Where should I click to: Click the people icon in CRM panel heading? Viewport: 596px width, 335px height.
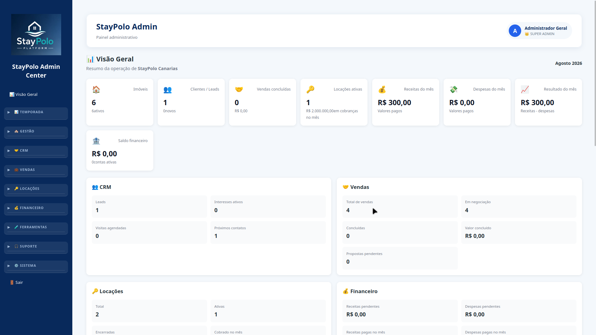point(95,187)
